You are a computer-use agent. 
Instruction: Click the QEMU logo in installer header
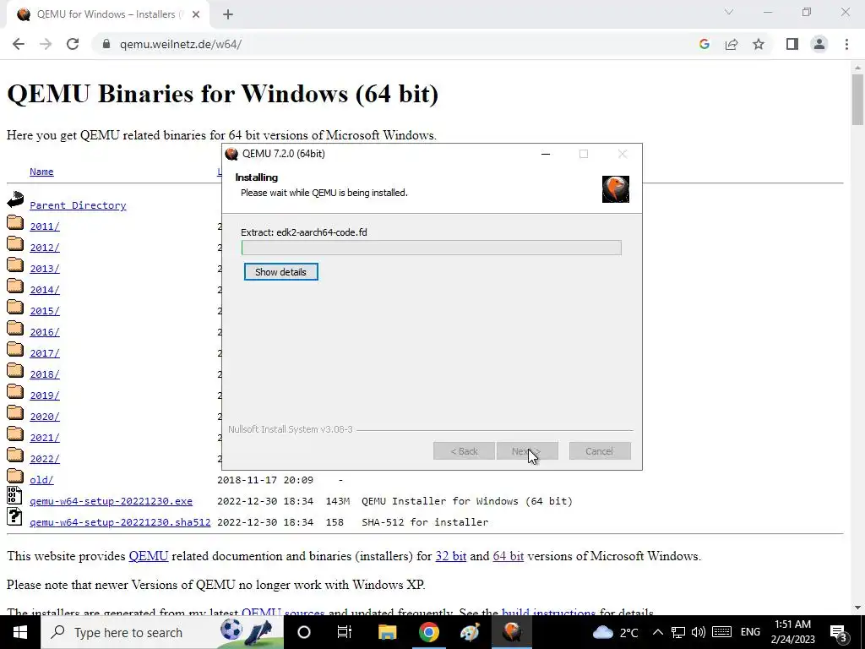[x=616, y=188]
